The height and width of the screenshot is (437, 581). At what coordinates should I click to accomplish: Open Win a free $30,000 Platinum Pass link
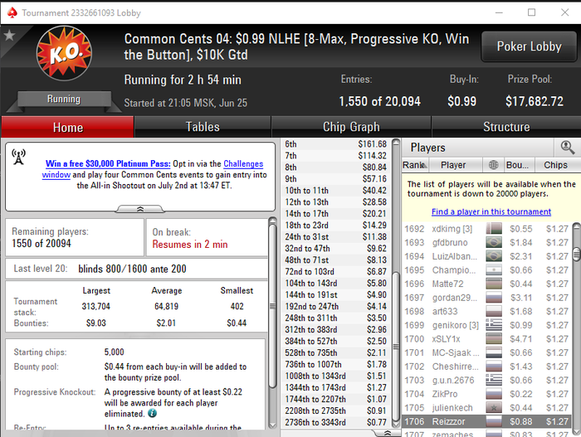coord(108,163)
